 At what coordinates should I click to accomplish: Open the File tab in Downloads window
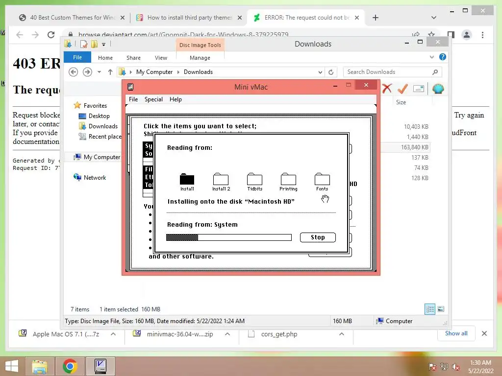[x=77, y=57]
